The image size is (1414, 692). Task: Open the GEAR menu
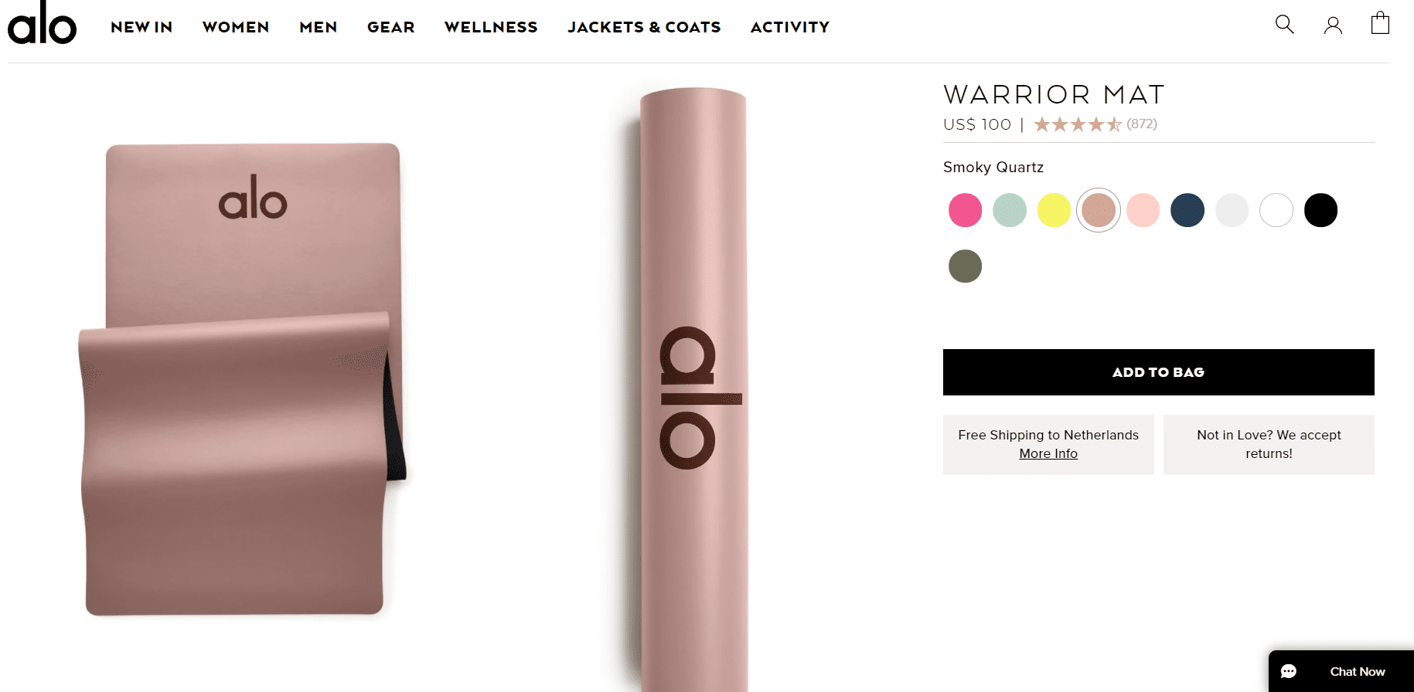(x=391, y=27)
